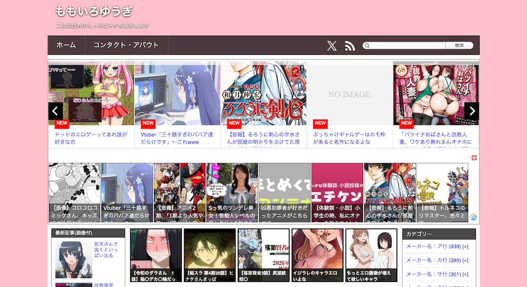Click the NO IMAGE carousel placeholder
The width and height of the screenshot is (527, 287).
click(349, 93)
